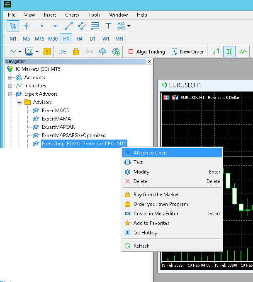Viewport: 253px width, 282px height.
Task: Click the VPS radar plus icon
Action: (x=116, y=52)
